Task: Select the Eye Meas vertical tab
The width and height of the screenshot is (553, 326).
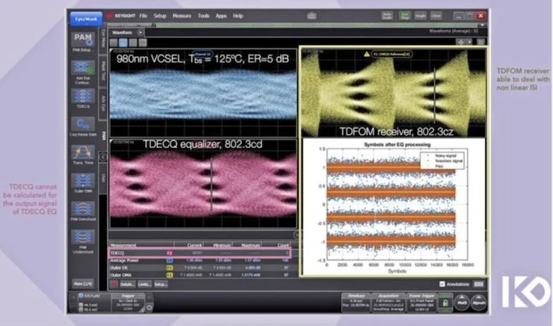Action: pyautogui.click(x=103, y=40)
